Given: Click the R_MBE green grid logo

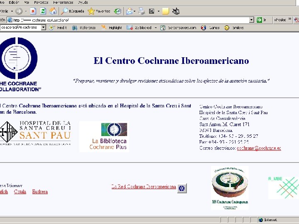Looking at the screenshot, I should pyautogui.click(x=283, y=188).
